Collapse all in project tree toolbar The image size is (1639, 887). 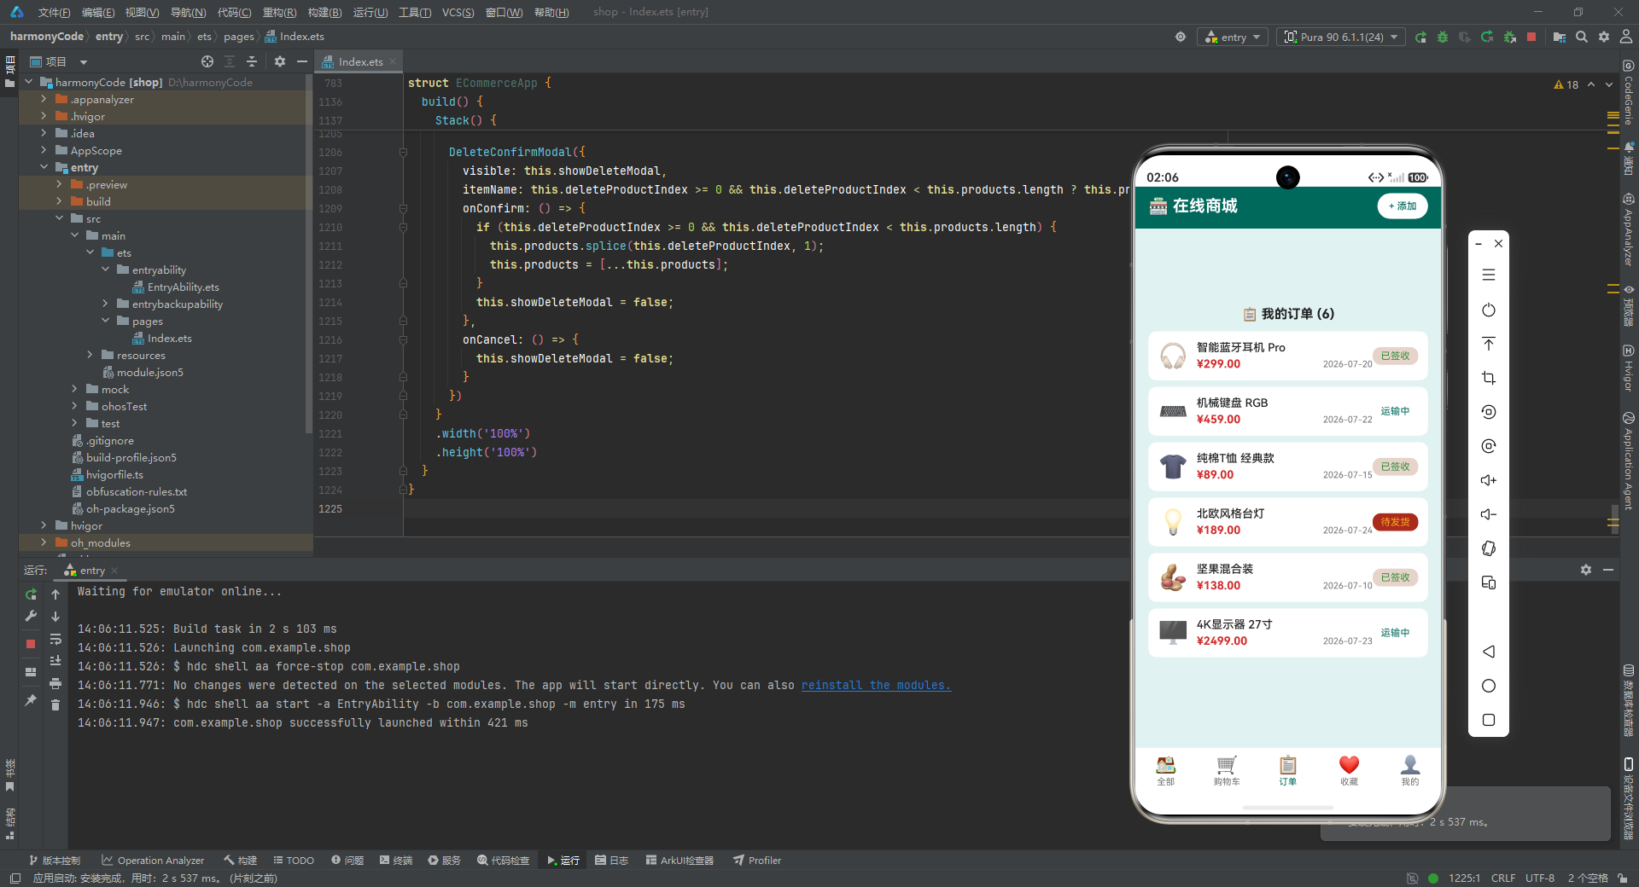pyautogui.click(x=252, y=61)
